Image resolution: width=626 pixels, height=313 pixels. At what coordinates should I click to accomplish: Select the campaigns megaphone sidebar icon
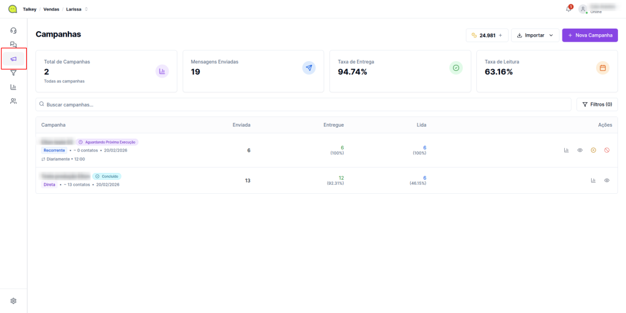click(x=13, y=59)
